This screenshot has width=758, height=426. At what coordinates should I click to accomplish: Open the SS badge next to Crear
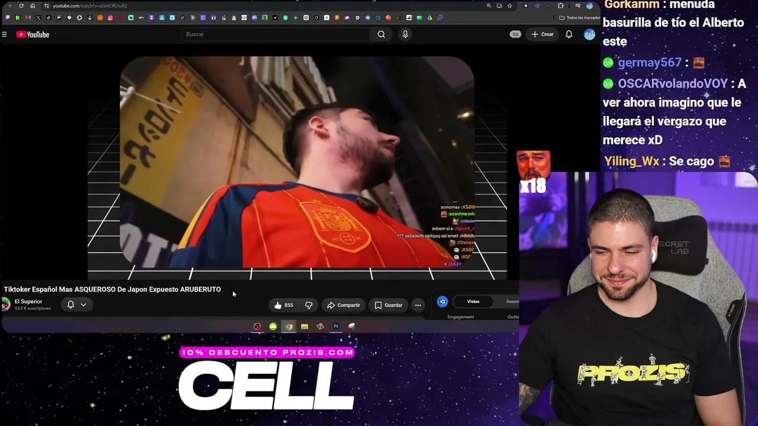(515, 34)
